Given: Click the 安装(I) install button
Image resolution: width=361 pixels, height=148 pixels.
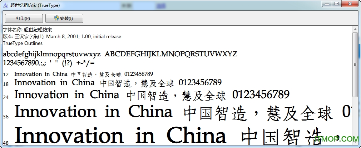Looking at the screenshot, I should 64,19.
